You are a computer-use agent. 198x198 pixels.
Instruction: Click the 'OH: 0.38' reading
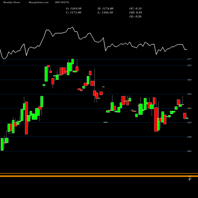coord(135,12)
